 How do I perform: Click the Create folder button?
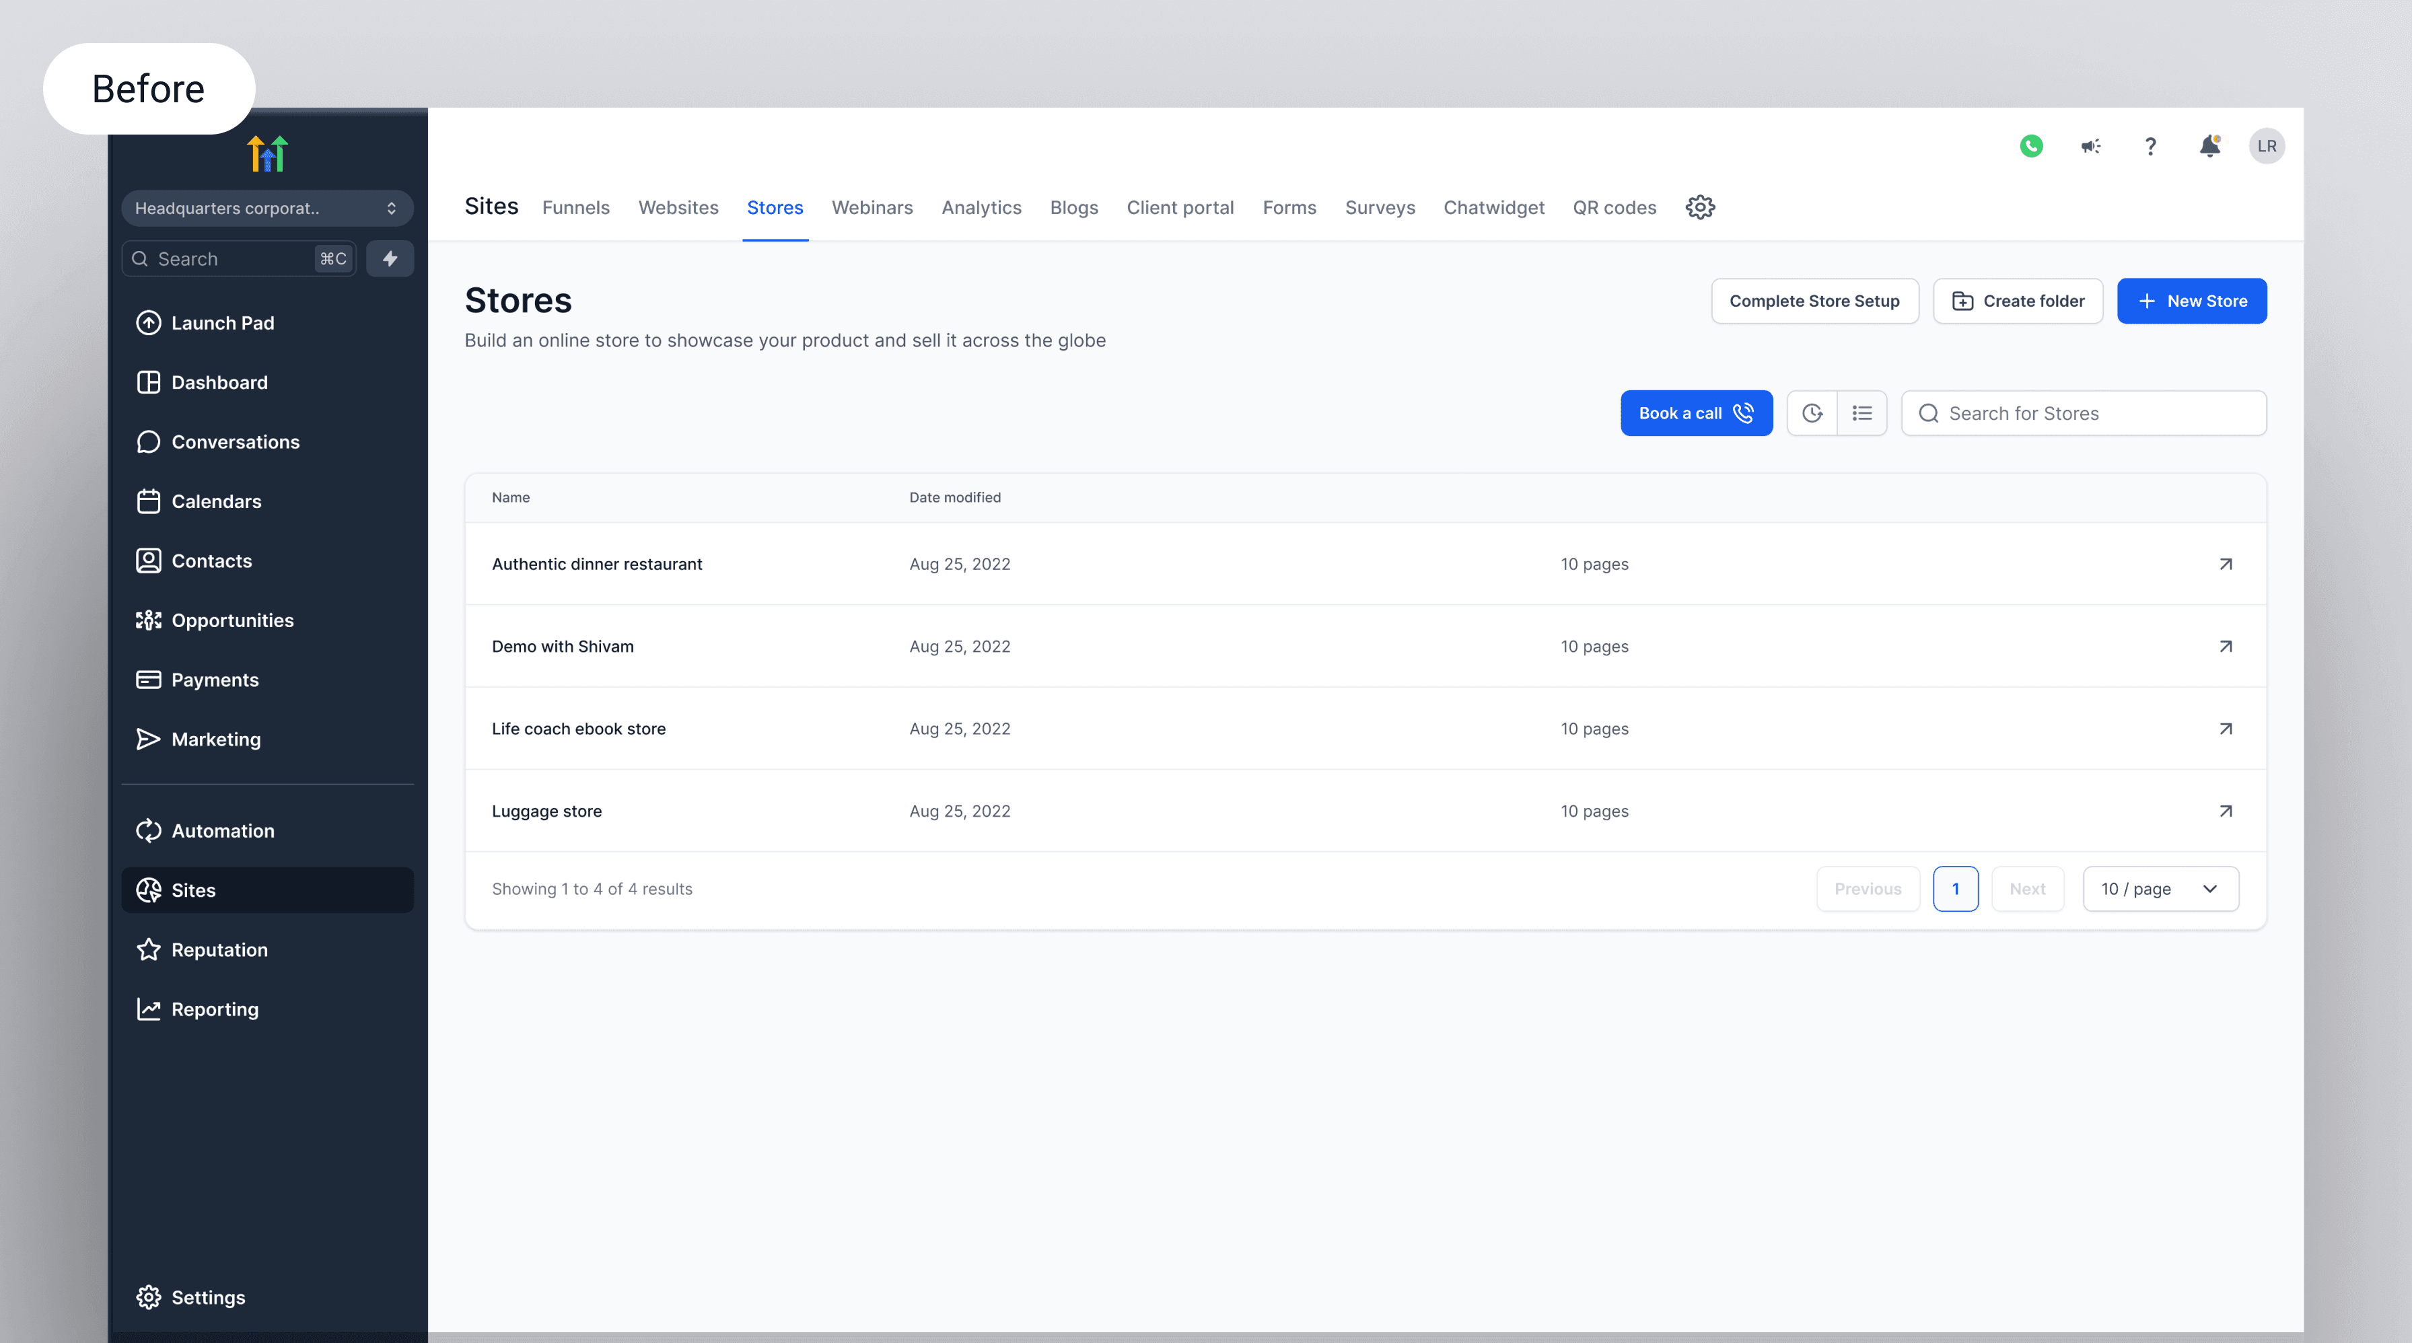click(2018, 300)
